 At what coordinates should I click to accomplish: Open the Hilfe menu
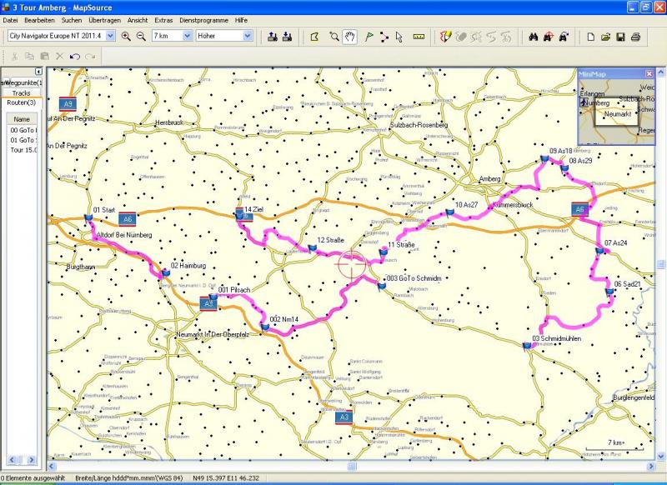241,20
